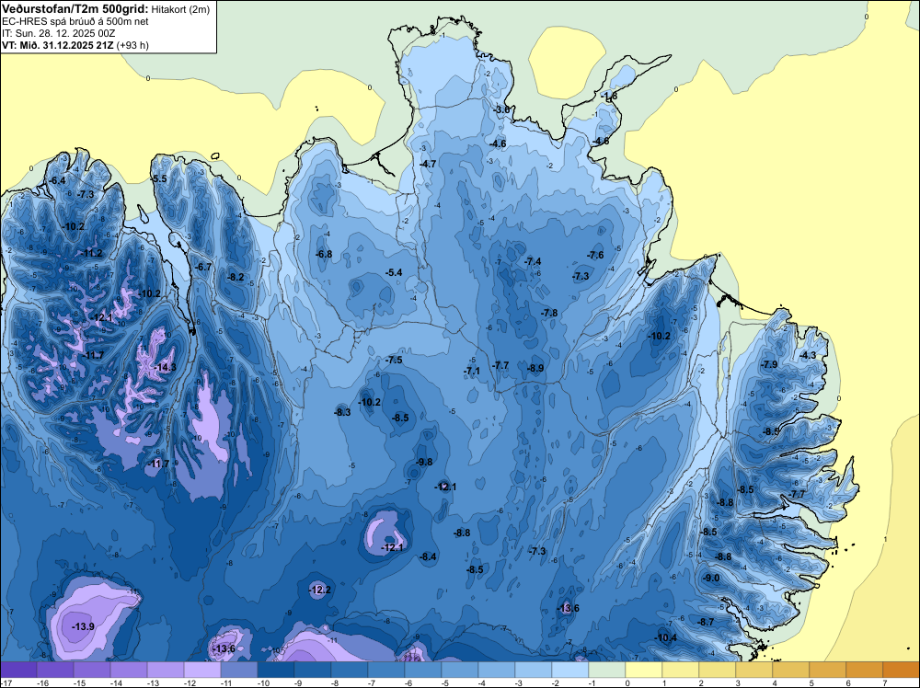Click the -12.2 temperature value on the map
Image resolution: width=920 pixels, height=688 pixels.
tap(320, 590)
